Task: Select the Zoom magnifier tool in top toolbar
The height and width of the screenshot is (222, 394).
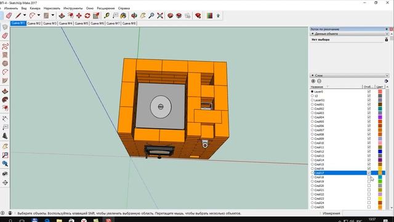Action: click(151, 15)
